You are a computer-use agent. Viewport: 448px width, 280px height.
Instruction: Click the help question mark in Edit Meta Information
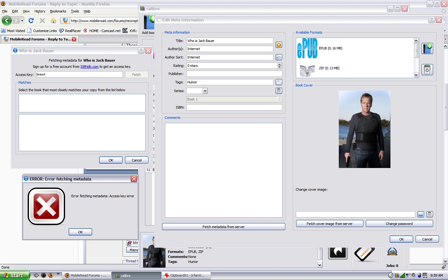coord(431,20)
